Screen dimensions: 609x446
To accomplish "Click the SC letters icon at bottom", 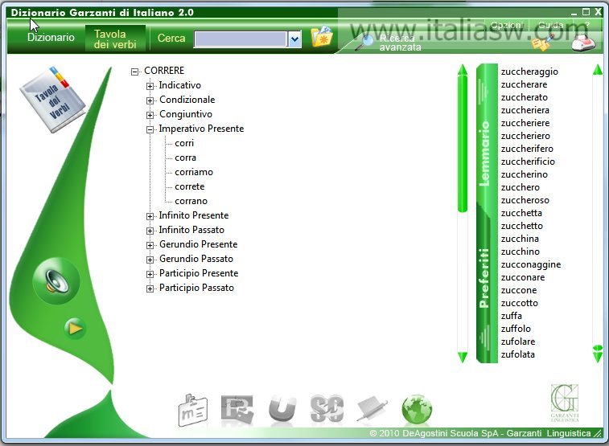I will click(x=327, y=408).
